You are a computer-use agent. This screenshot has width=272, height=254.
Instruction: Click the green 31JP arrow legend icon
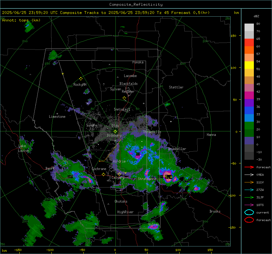tap(249, 197)
